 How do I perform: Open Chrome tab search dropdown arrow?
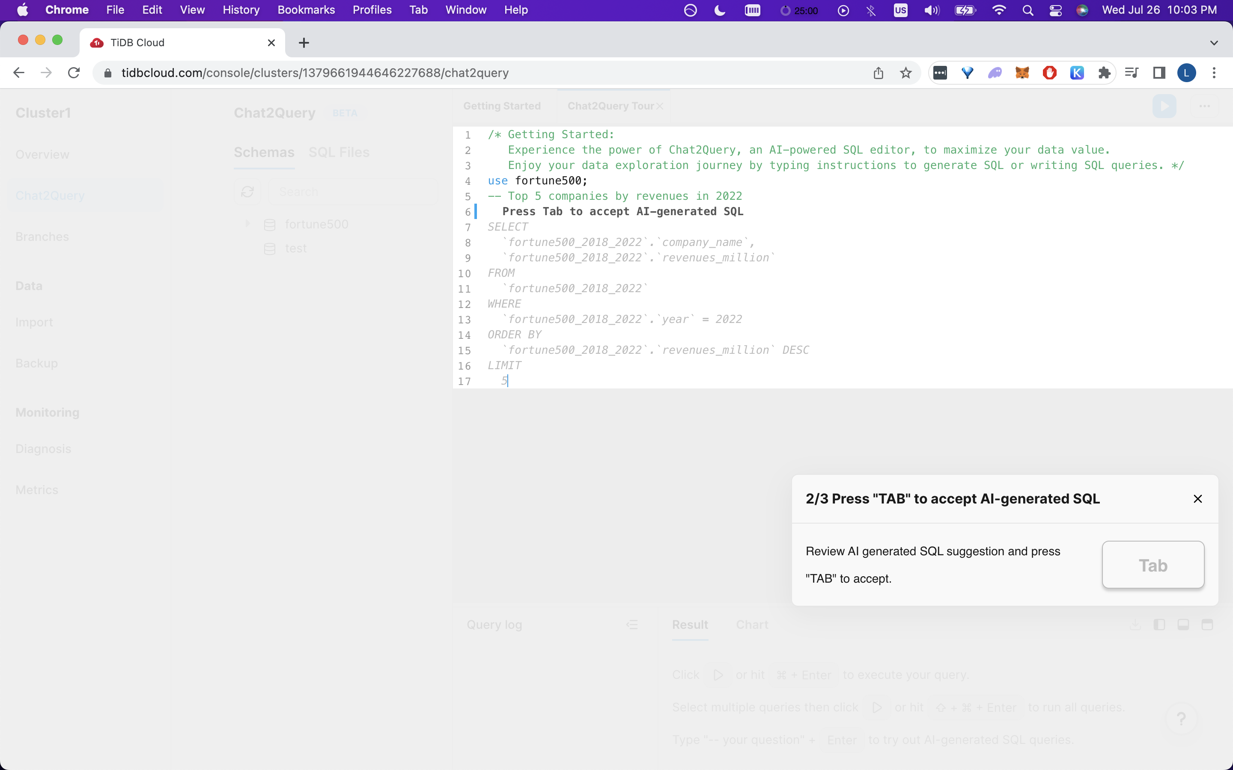pos(1214,43)
